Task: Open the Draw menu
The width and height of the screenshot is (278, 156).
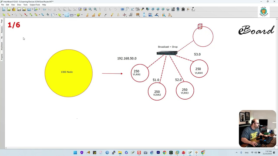Action: pos(19,5)
